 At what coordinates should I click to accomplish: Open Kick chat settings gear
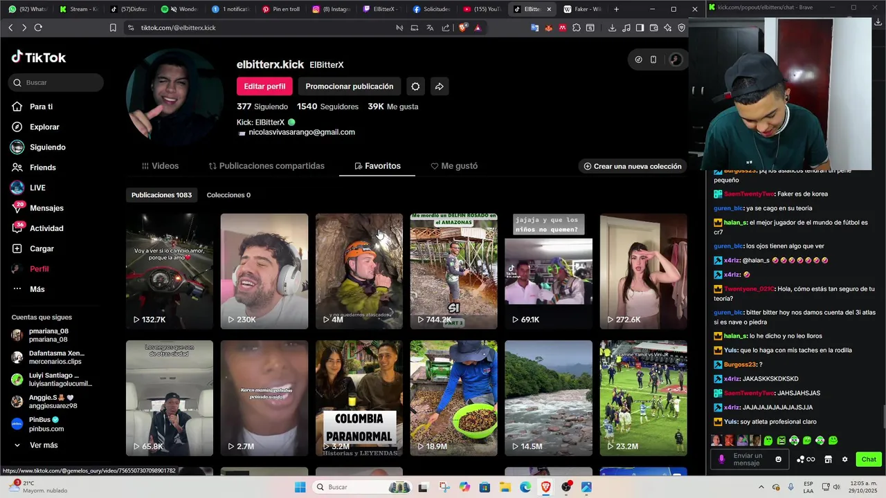click(x=844, y=459)
